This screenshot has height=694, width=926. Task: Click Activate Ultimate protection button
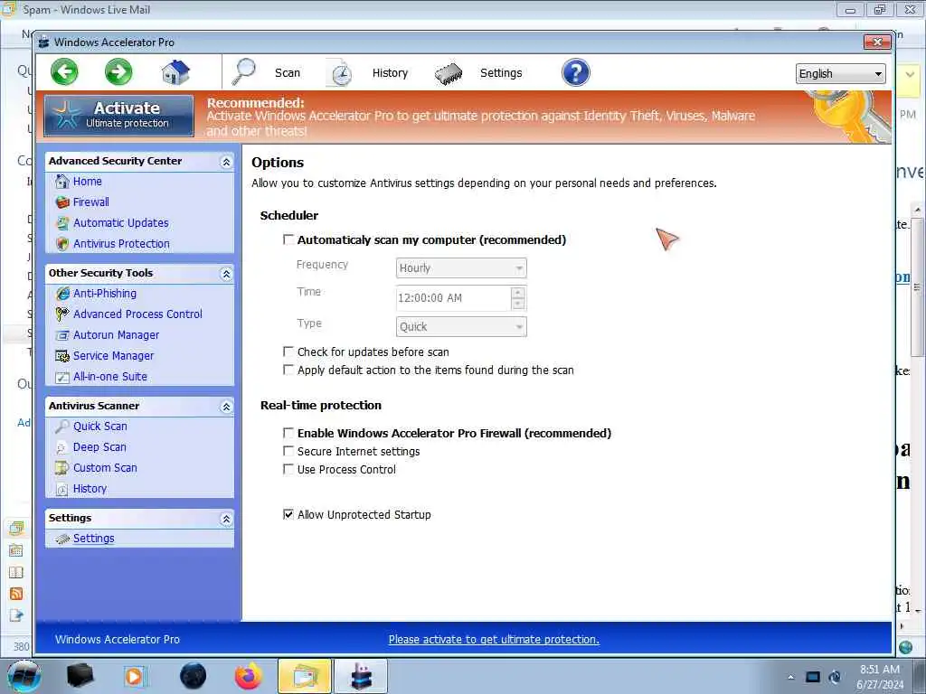pyautogui.click(x=118, y=116)
